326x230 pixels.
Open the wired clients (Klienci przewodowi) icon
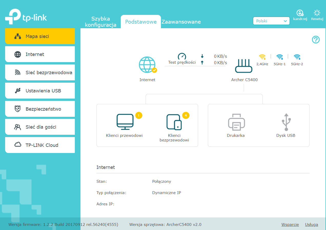125,122
